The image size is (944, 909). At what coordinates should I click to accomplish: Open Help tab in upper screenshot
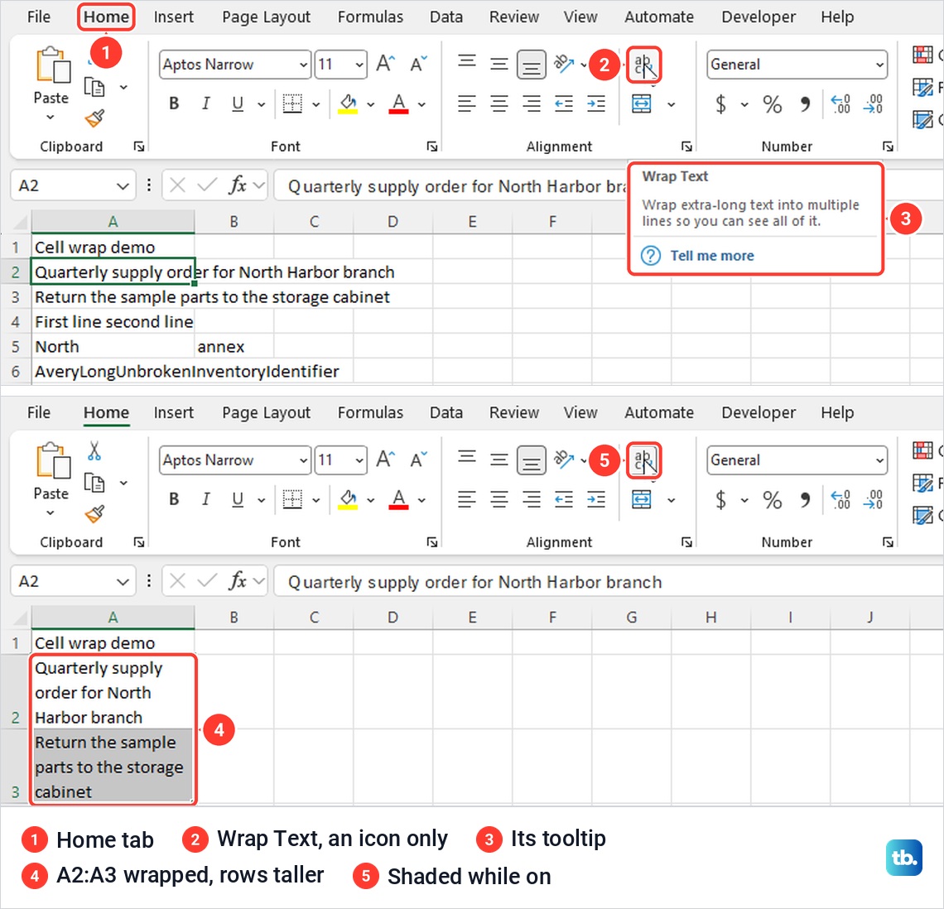tap(837, 17)
